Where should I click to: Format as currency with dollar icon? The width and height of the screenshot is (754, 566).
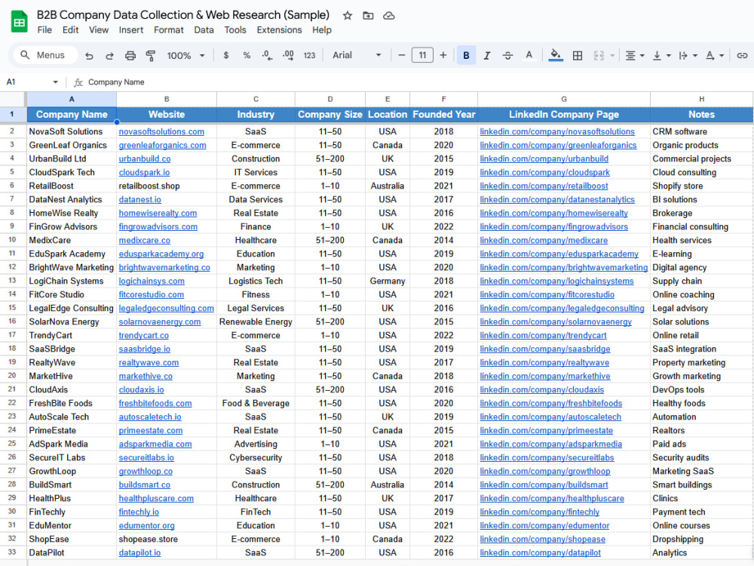click(226, 55)
